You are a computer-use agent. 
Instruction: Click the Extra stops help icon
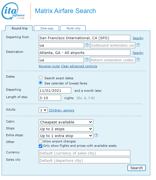click(96, 135)
